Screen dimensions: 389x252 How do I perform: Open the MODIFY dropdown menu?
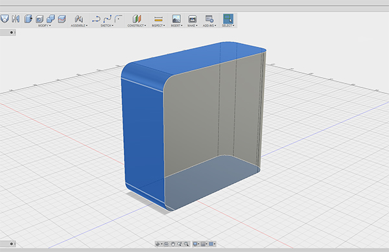click(x=44, y=25)
